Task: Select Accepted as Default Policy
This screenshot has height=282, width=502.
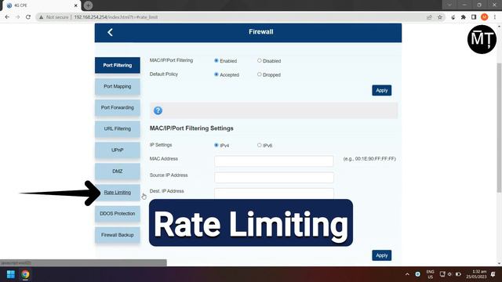Action: [x=216, y=74]
